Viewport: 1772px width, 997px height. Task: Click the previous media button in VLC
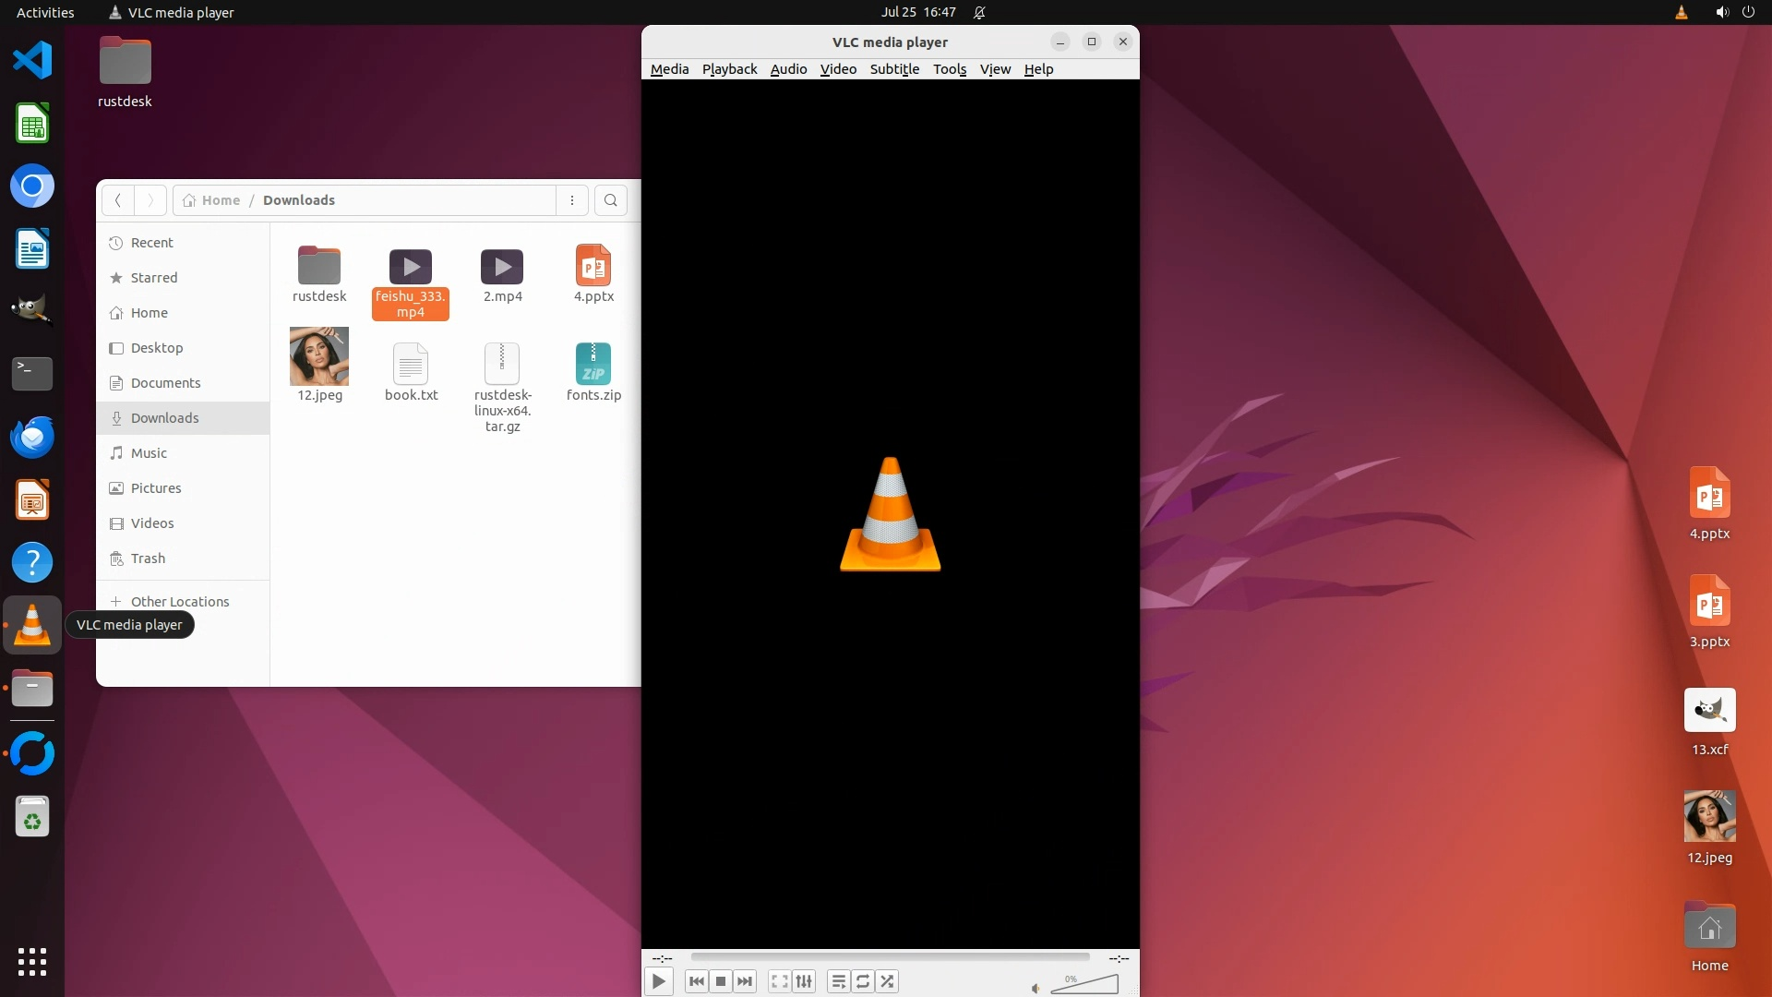click(x=697, y=981)
